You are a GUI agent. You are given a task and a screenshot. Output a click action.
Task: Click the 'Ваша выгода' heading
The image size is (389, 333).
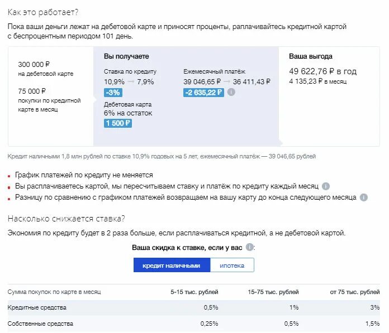(311, 56)
